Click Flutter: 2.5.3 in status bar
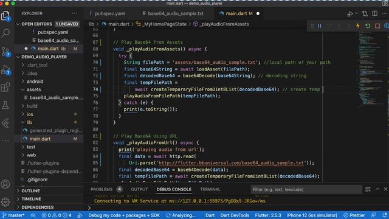389x219 pixels. point(268,215)
